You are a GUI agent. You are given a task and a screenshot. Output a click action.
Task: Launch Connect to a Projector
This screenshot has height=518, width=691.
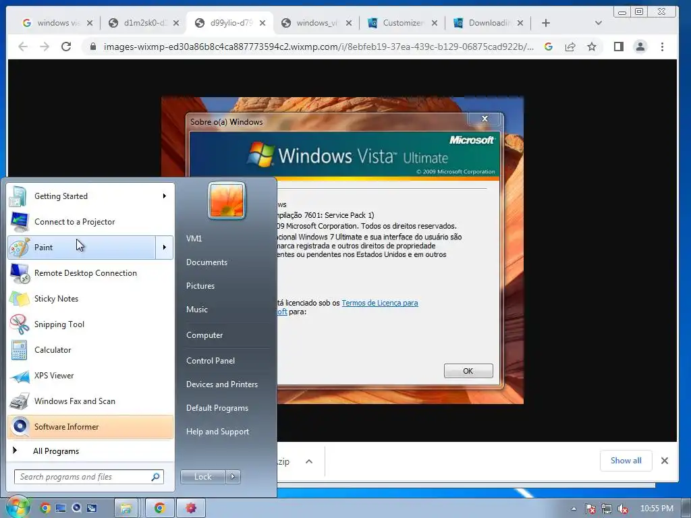click(90, 221)
